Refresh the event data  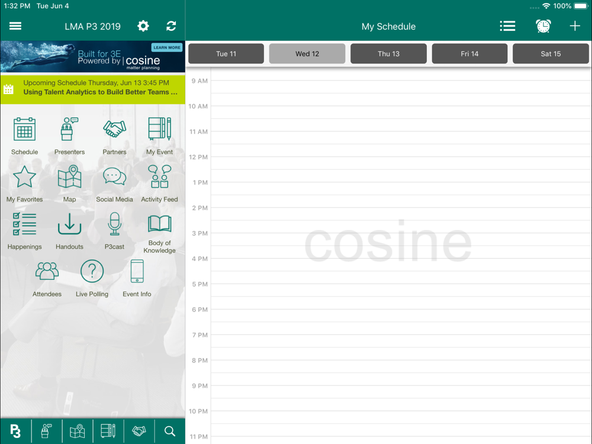click(x=171, y=26)
